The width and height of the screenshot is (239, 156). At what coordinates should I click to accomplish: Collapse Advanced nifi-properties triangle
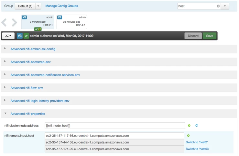point(5,113)
